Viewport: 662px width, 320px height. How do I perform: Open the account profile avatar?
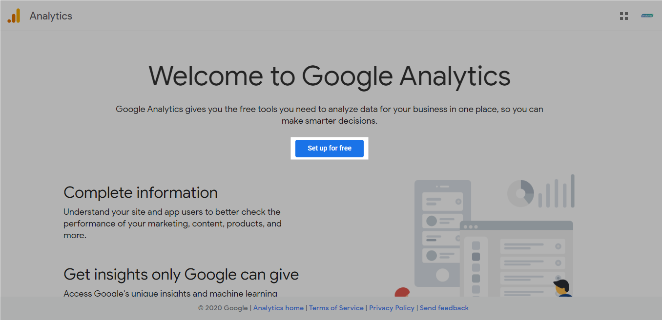click(x=647, y=16)
